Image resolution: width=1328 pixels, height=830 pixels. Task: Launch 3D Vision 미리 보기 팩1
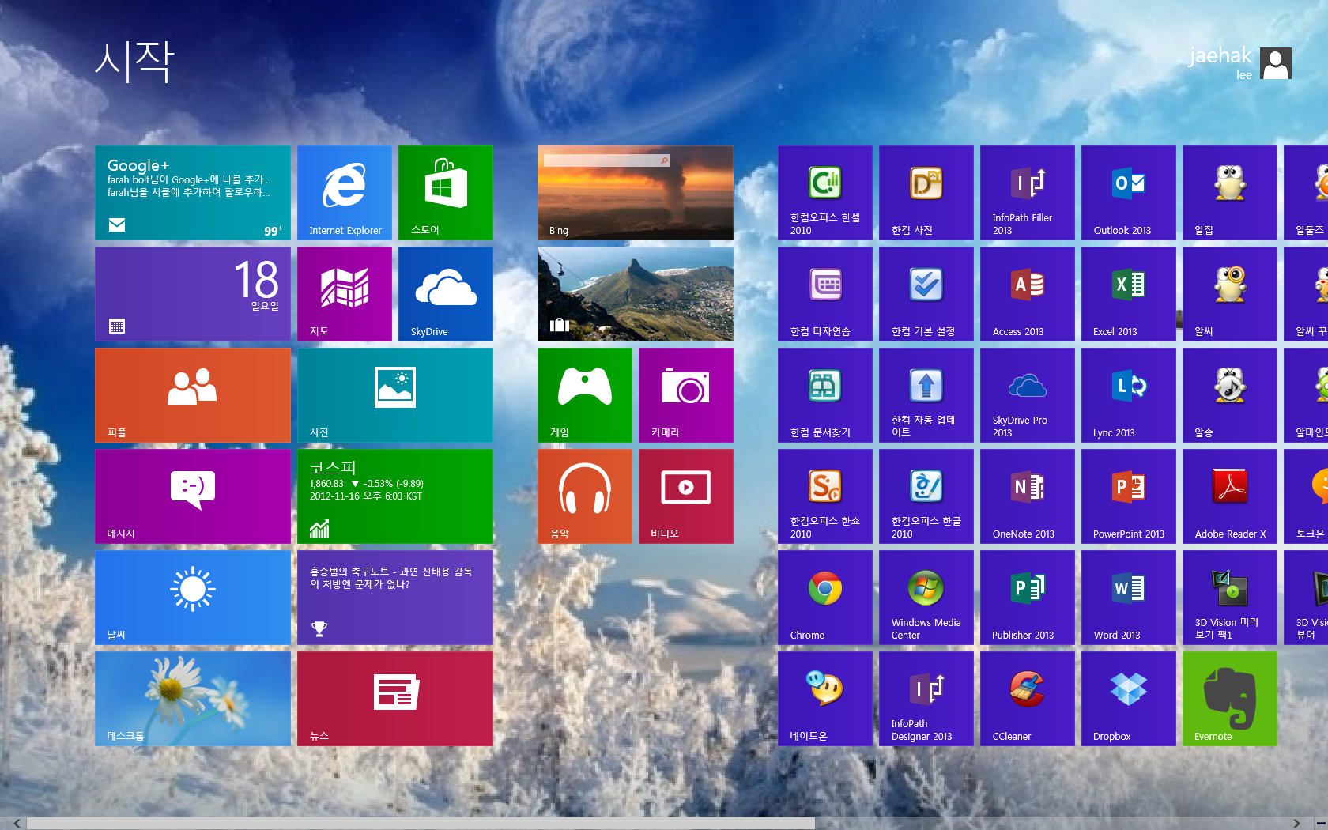pos(1230,598)
